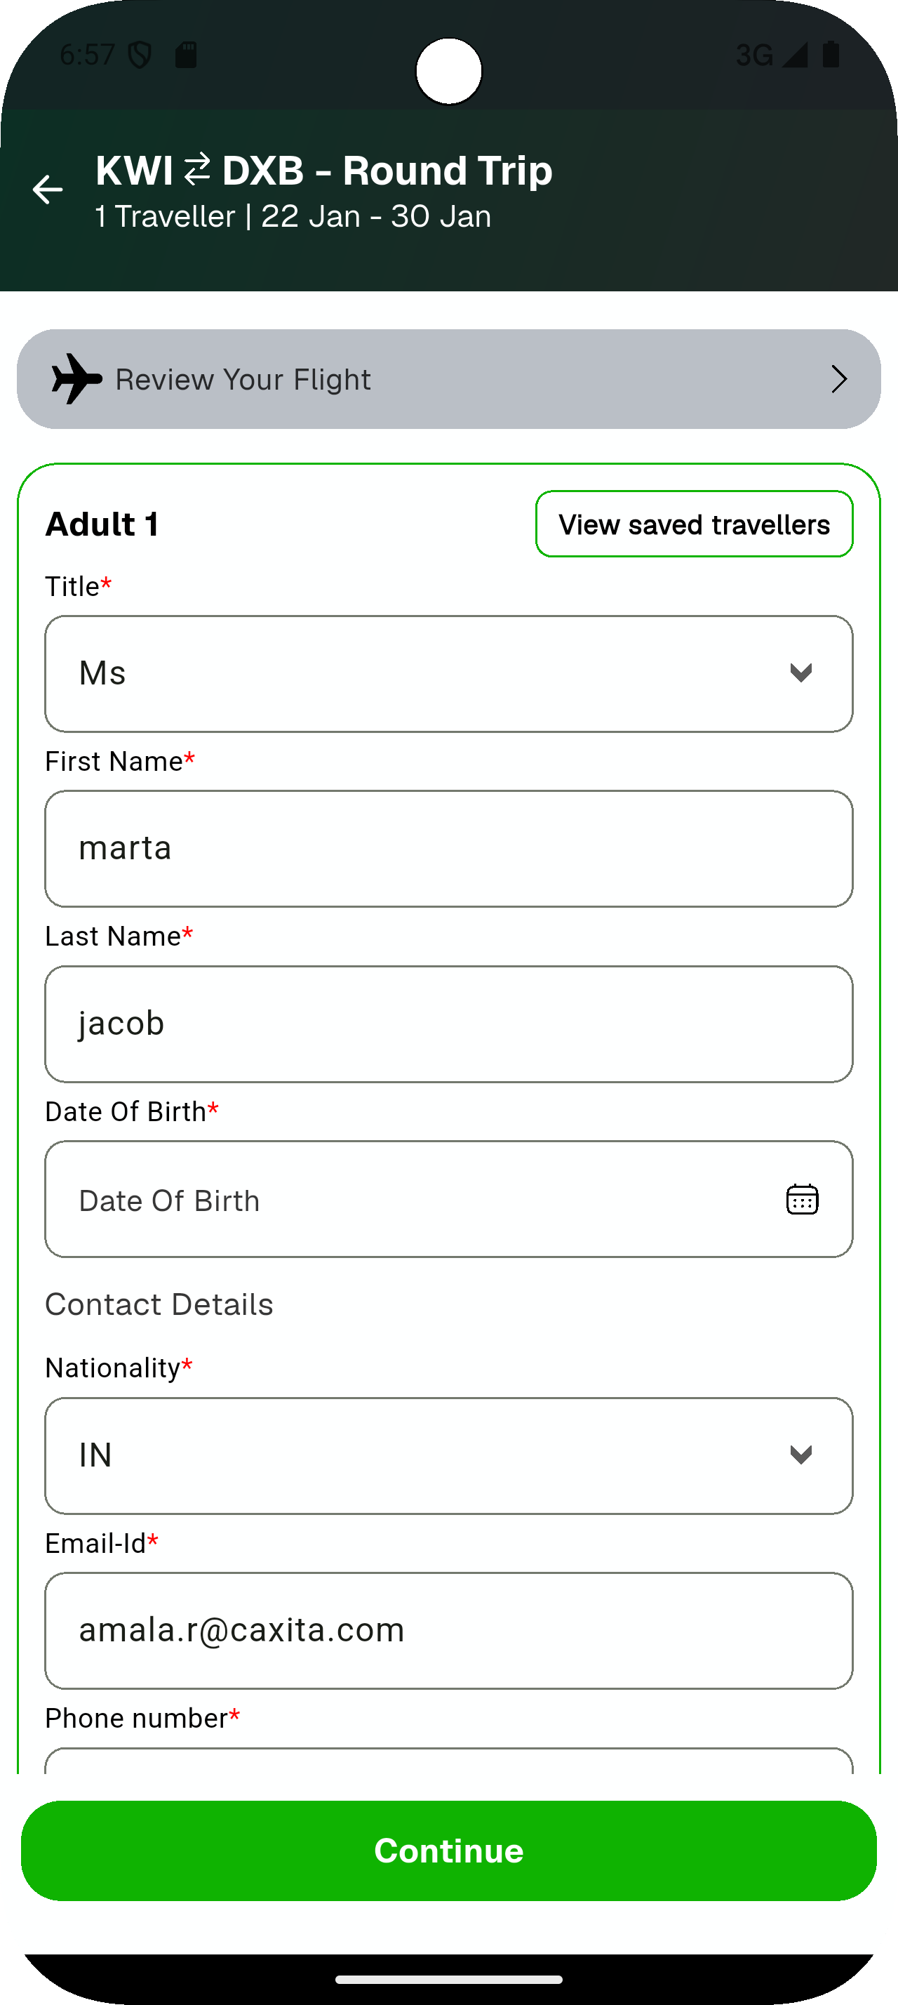This screenshot has width=898, height=2005.
Task: Tap the Review Your Flight bar
Action: click(448, 379)
